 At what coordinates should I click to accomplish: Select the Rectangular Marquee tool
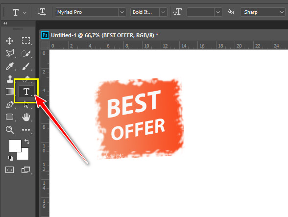26,41
